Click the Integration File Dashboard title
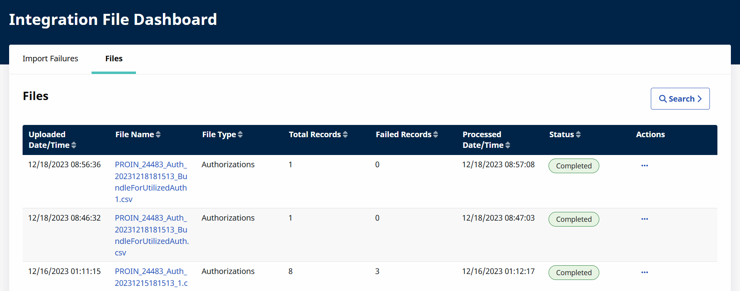Screen dimensions: 740x291 click(x=113, y=20)
